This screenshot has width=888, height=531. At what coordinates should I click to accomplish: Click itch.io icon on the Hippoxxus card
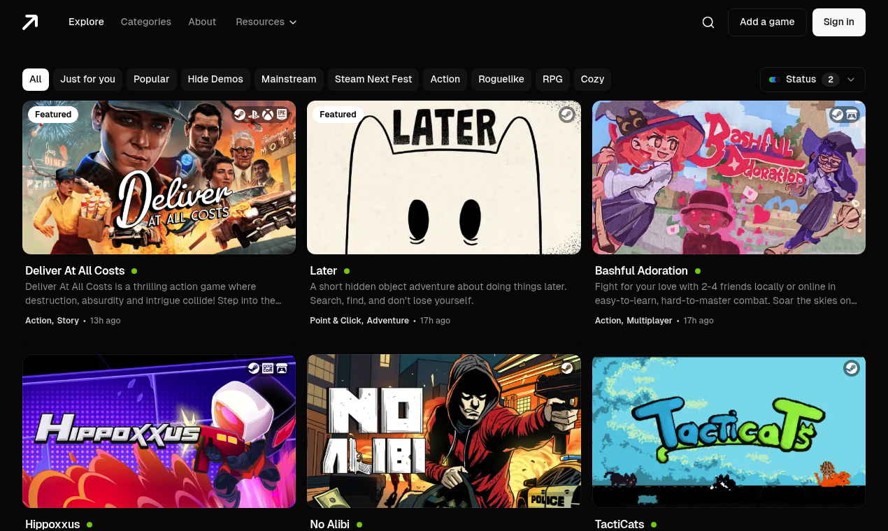(x=282, y=368)
